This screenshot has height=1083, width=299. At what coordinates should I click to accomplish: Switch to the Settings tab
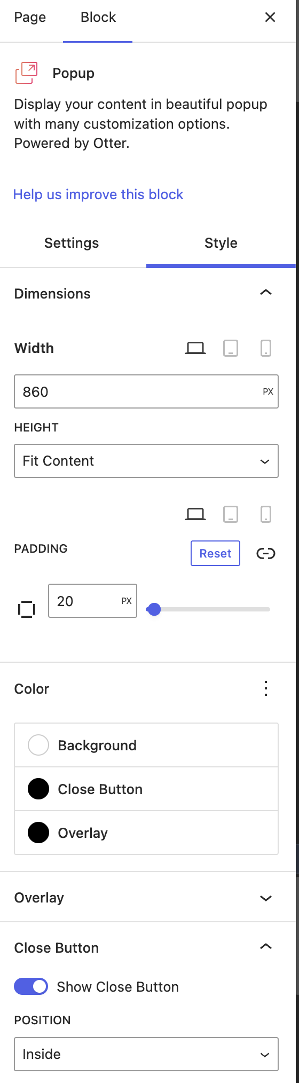click(x=72, y=243)
